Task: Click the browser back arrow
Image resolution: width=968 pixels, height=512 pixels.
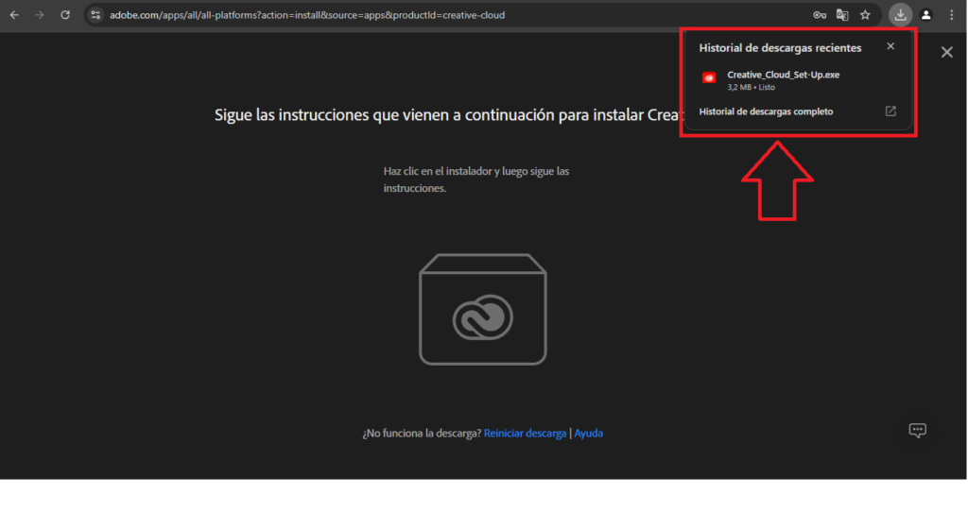Action: (x=14, y=15)
